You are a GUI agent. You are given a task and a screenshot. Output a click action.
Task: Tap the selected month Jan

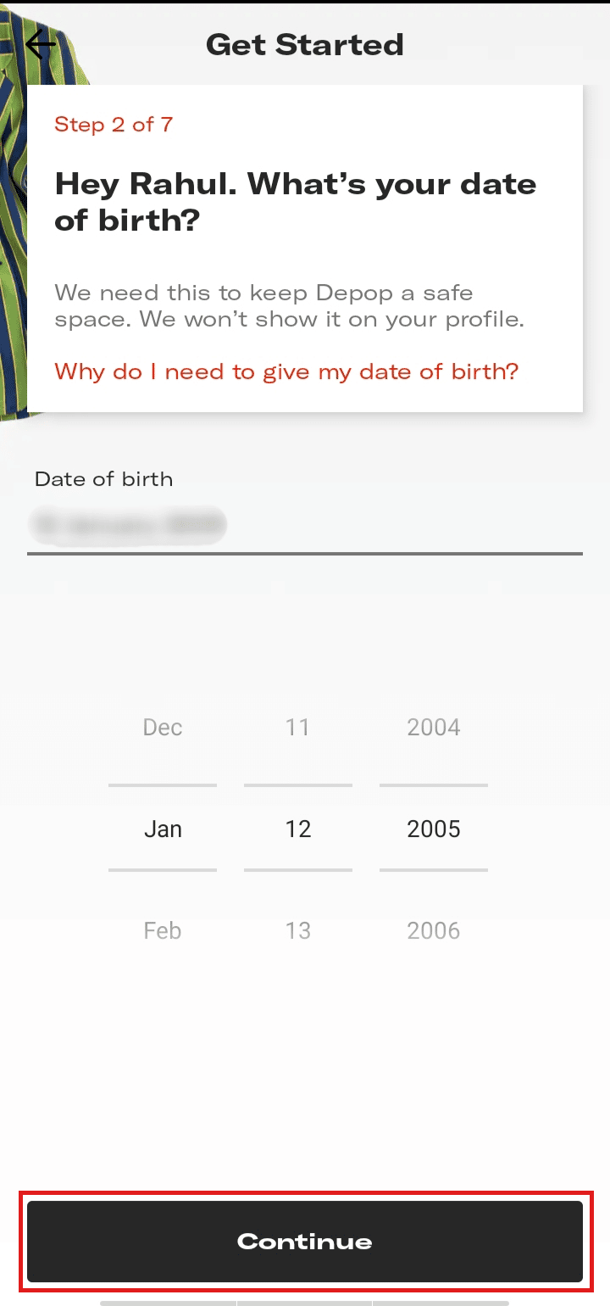point(163,829)
